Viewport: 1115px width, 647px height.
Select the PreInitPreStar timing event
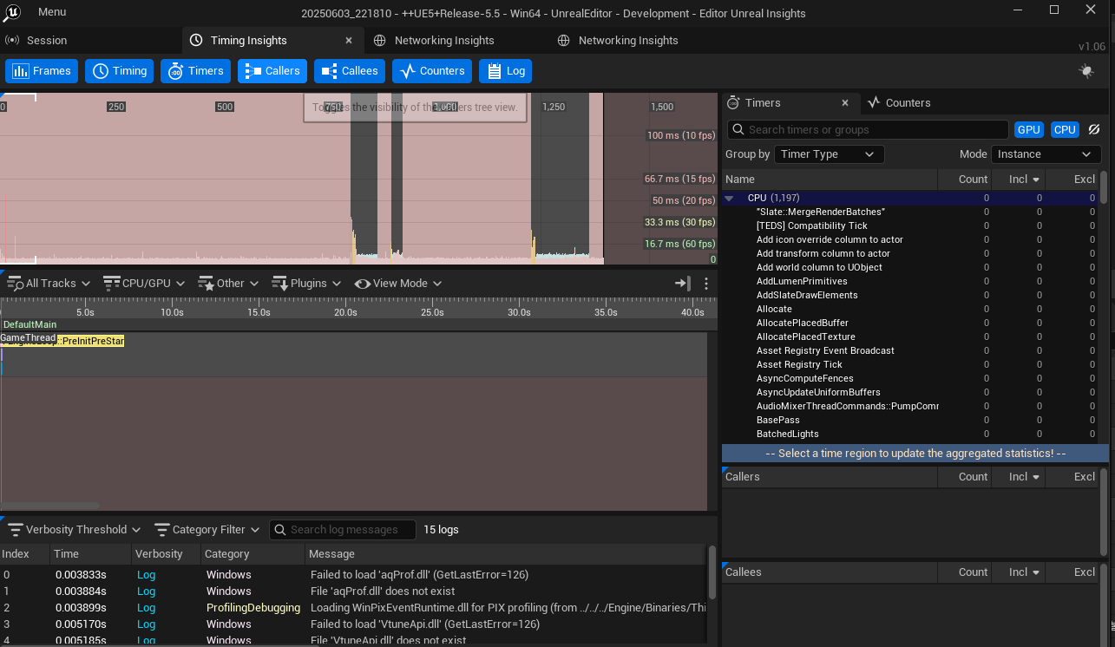click(91, 342)
